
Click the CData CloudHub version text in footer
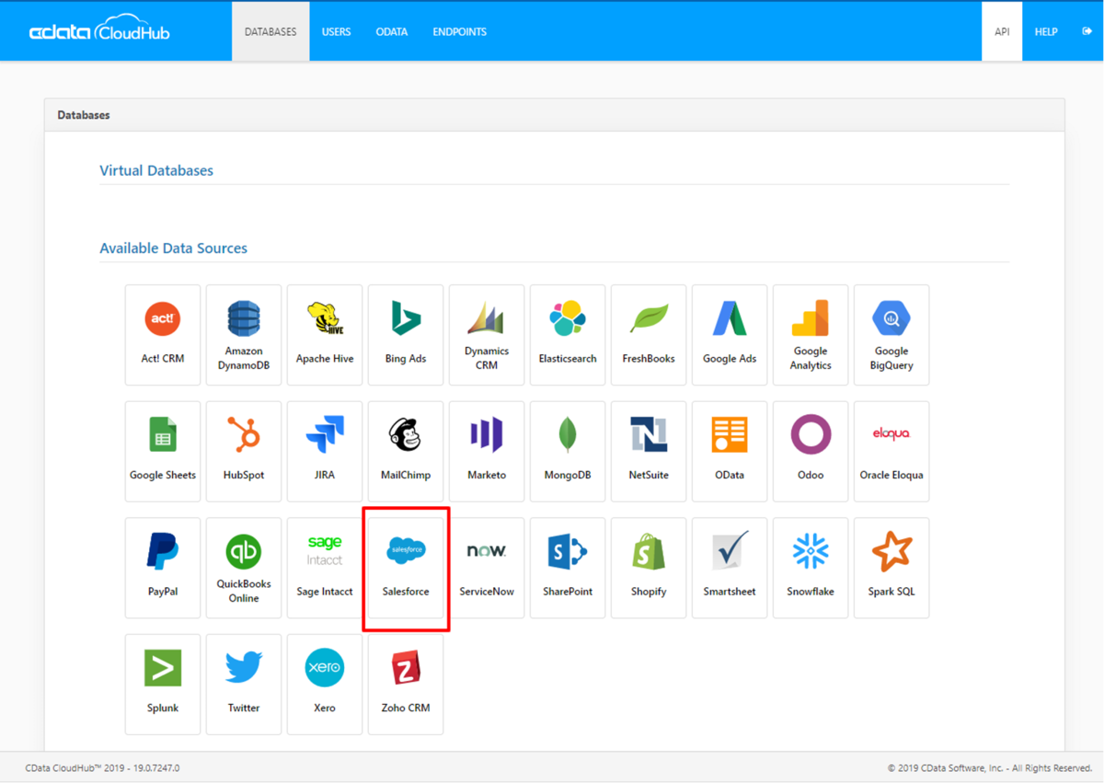[102, 767]
